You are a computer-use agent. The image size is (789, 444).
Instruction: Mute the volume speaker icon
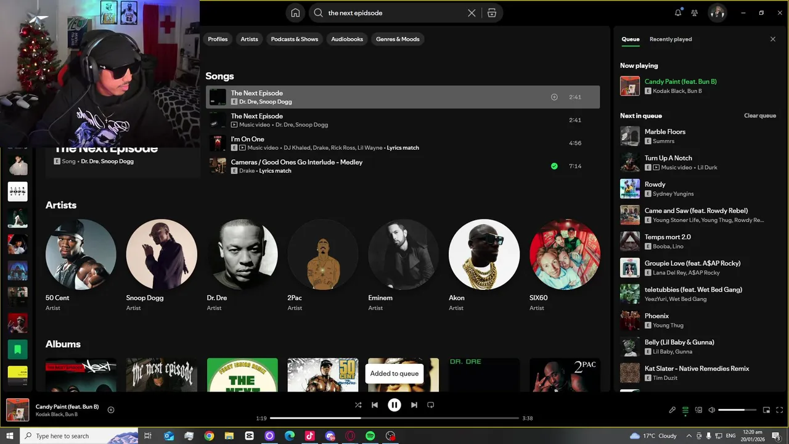711,410
